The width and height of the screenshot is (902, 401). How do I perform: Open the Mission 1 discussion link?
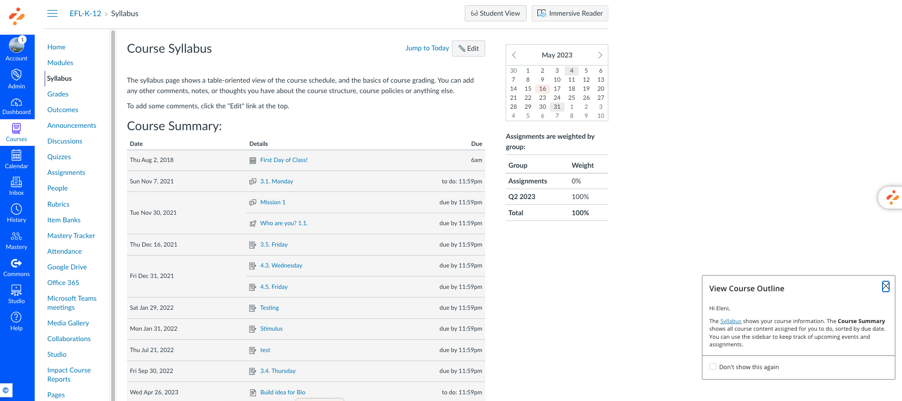pos(273,202)
